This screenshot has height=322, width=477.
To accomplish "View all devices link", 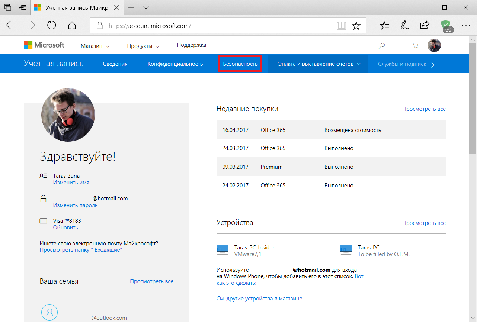I will point(424,223).
